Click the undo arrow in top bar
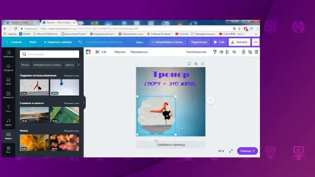The width and height of the screenshot is (315, 177). (x=80, y=42)
